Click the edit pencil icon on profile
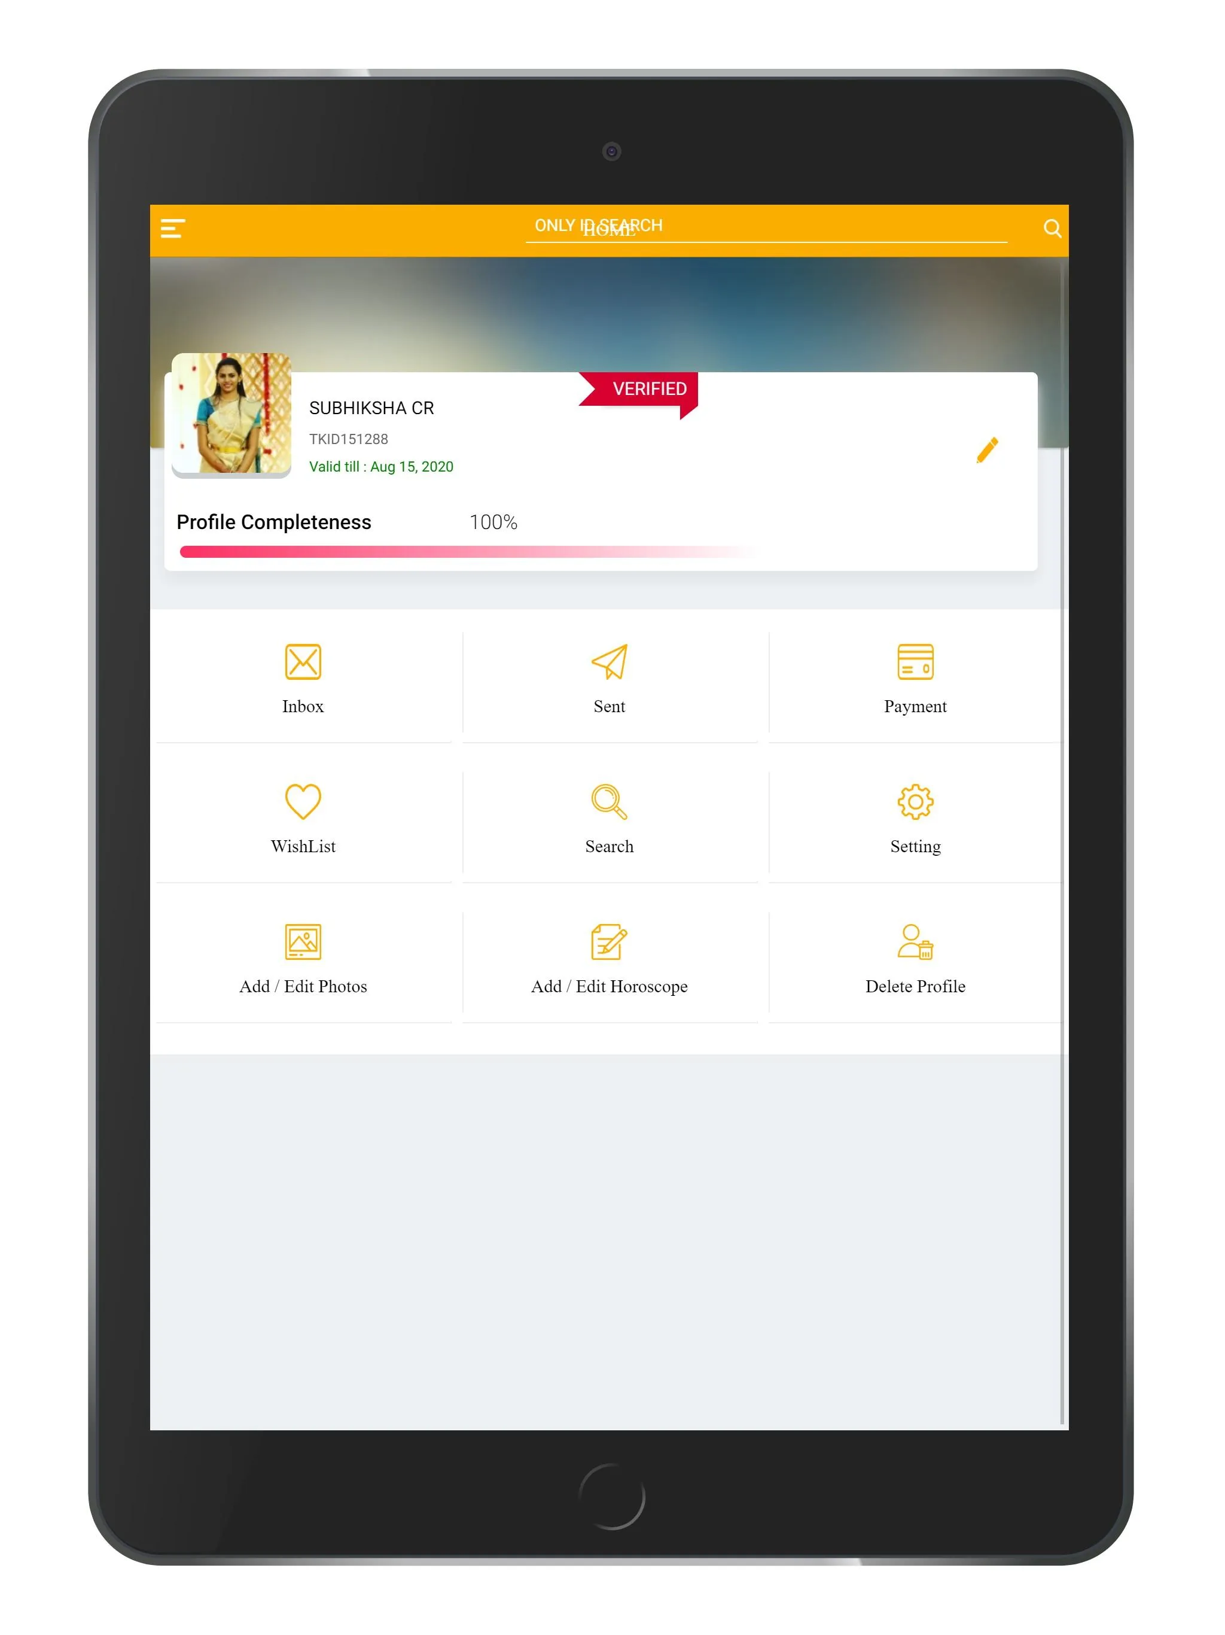 988,449
